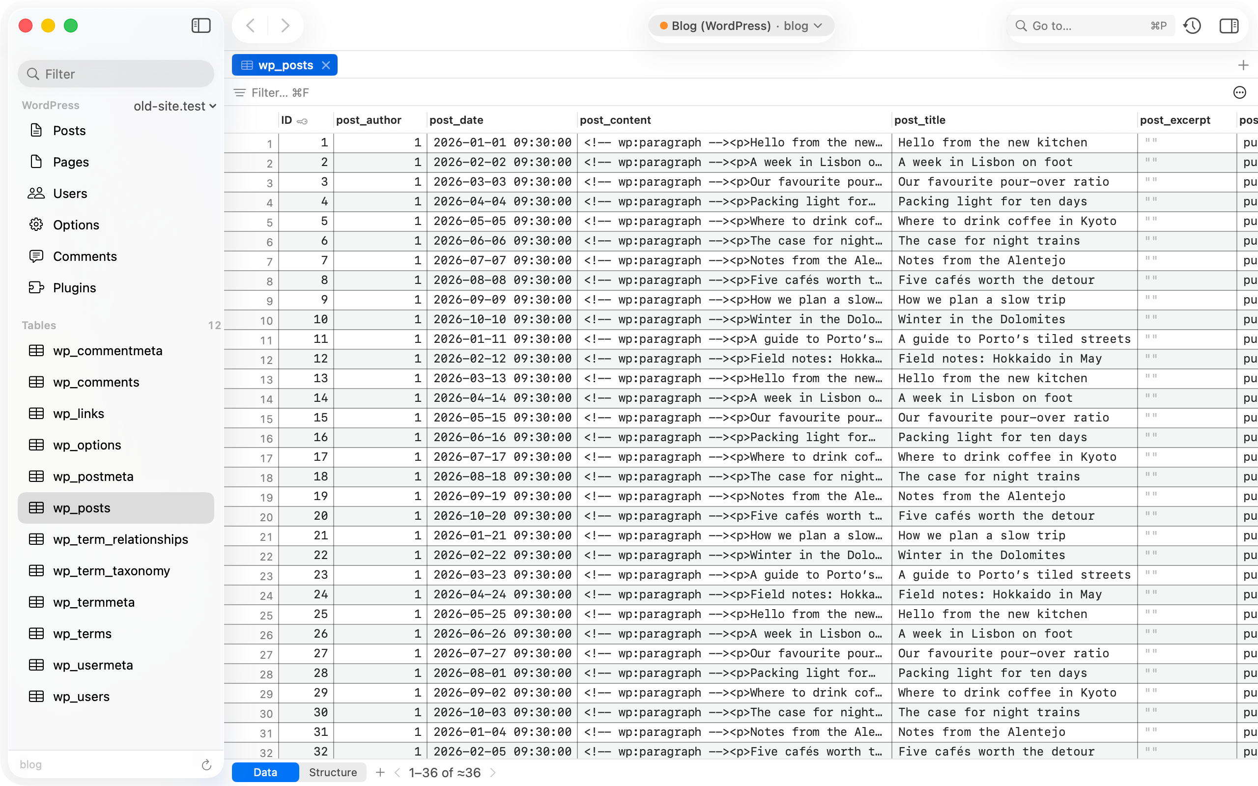Image resolution: width=1258 pixels, height=786 pixels.
Task: Open the query history clock icon
Action: point(1192,26)
